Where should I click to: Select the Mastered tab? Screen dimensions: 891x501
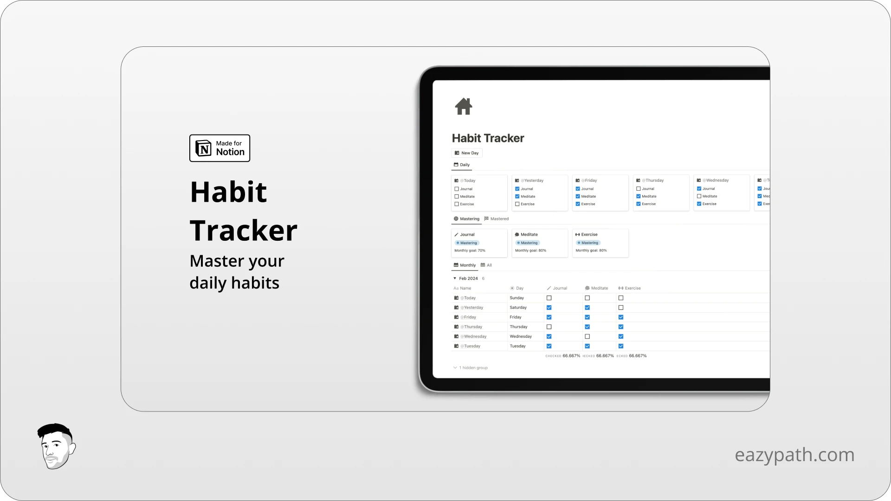499,218
